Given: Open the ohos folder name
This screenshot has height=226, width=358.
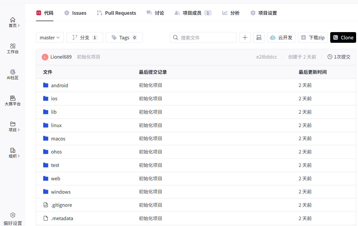Looking at the screenshot, I should (56, 152).
